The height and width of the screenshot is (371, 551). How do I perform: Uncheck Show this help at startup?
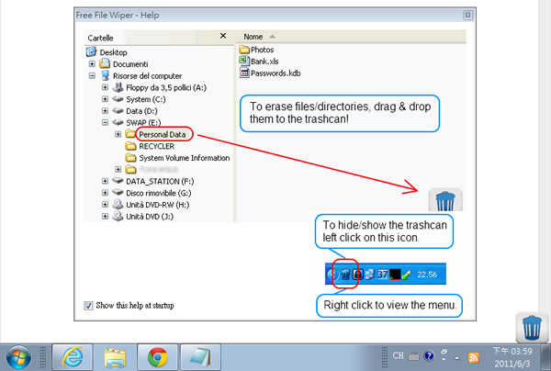click(x=88, y=305)
